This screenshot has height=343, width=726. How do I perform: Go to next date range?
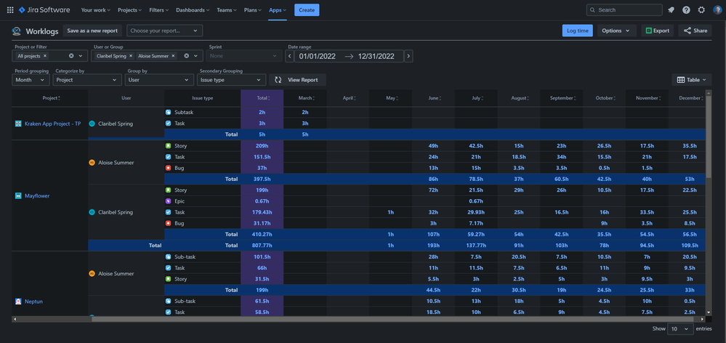coord(408,56)
